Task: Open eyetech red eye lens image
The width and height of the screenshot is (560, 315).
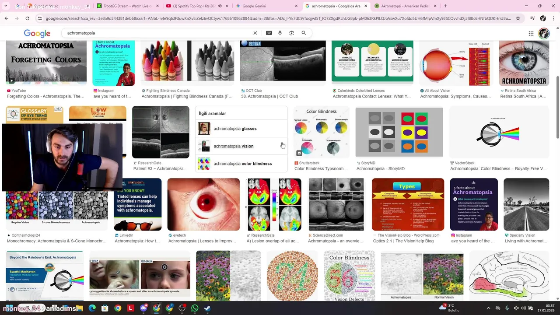Action: tap(203, 204)
